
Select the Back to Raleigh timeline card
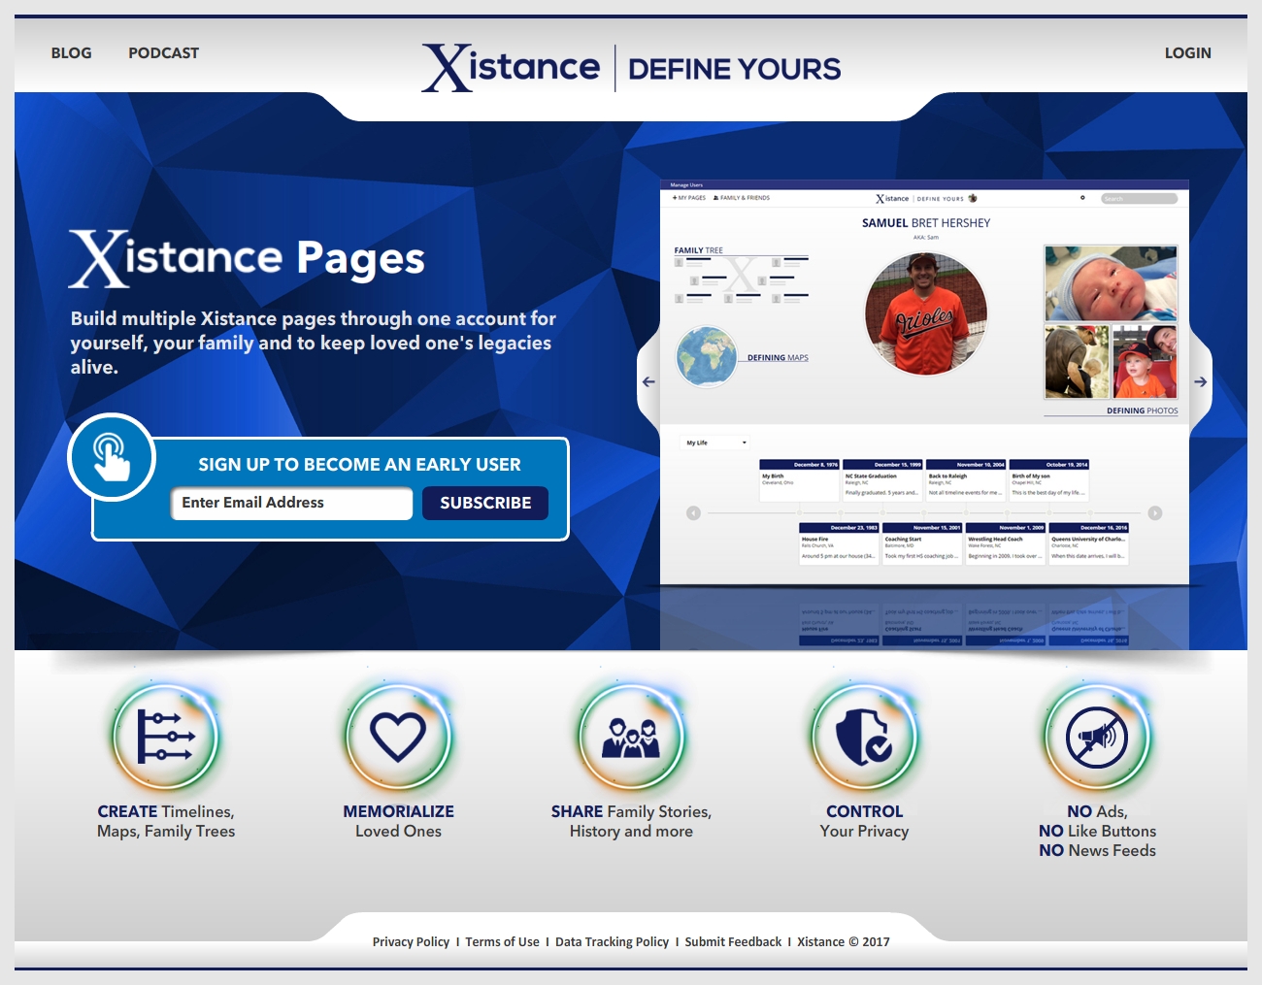pos(966,480)
